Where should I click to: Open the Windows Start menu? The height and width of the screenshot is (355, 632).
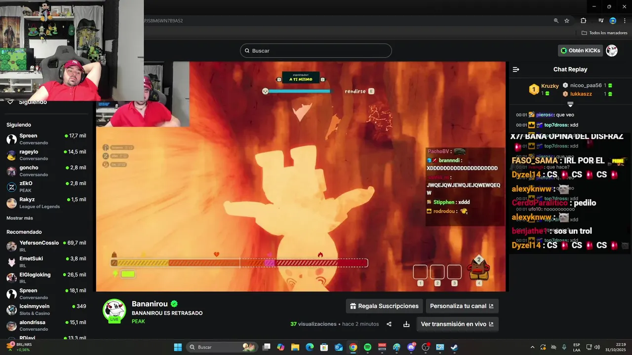click(x=178, y=347)
